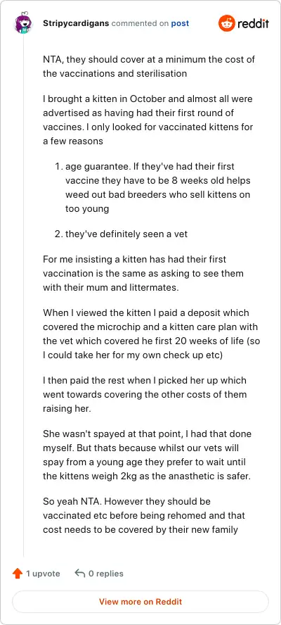The image size is (281, 625).
Task: Open Stripycardigans' profile avatar
Action: click(24, 23)
